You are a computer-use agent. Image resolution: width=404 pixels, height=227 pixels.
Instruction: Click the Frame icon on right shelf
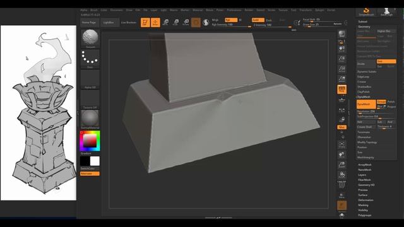pos(342,144)
